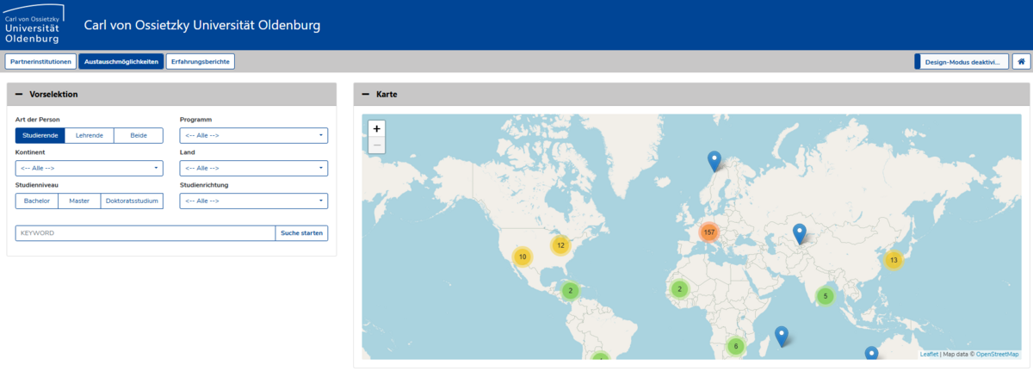Expand the Studienrichtung dropdown
Image resolution: width=1033 pixels, height=371 pixels.
(x=253, y=201)
